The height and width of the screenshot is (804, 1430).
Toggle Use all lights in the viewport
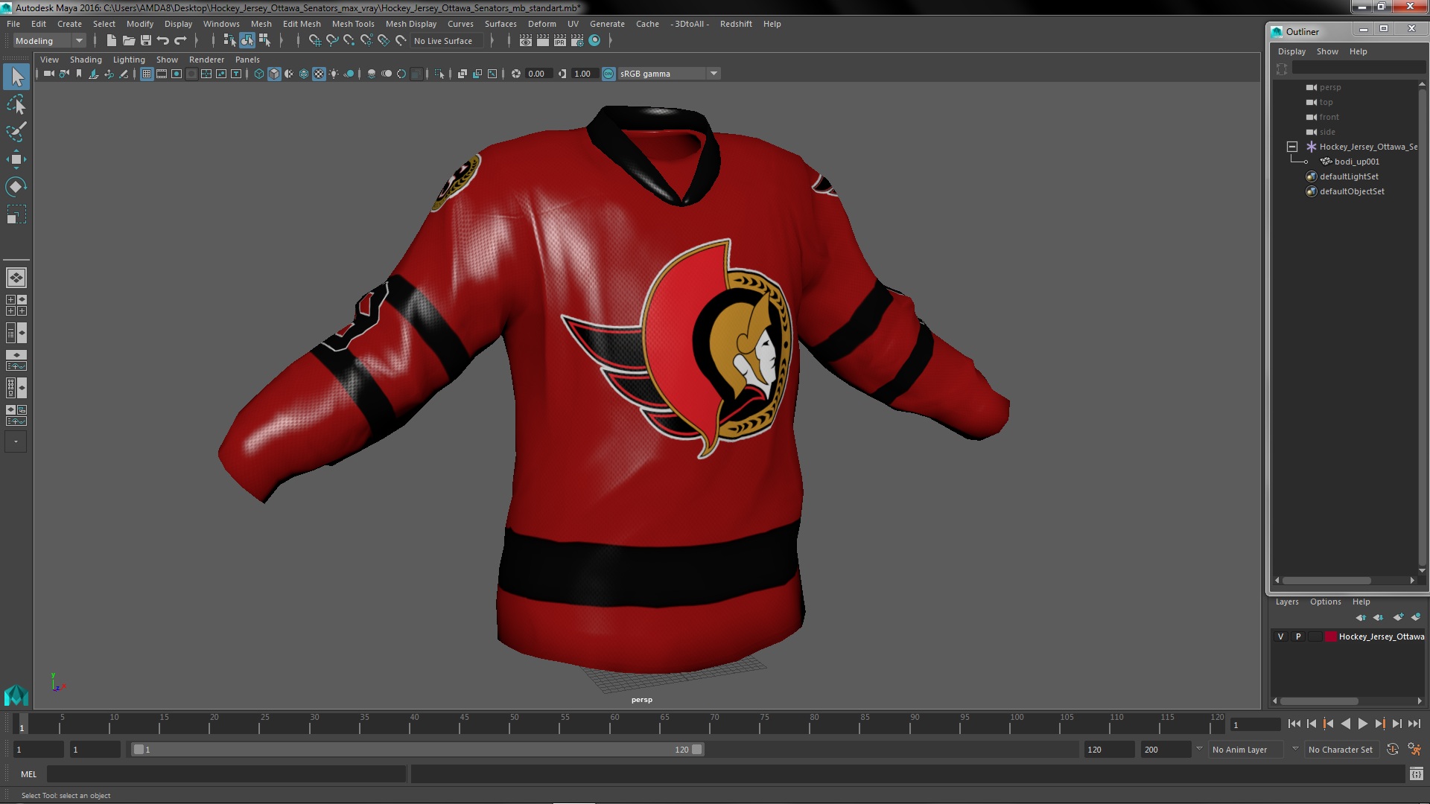pyautogui.click(x=334, y=74)
